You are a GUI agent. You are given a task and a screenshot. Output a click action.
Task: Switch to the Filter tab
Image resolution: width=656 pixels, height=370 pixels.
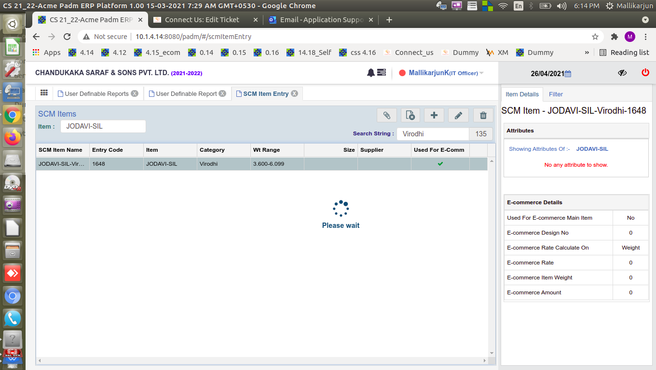tap(556, 94)
